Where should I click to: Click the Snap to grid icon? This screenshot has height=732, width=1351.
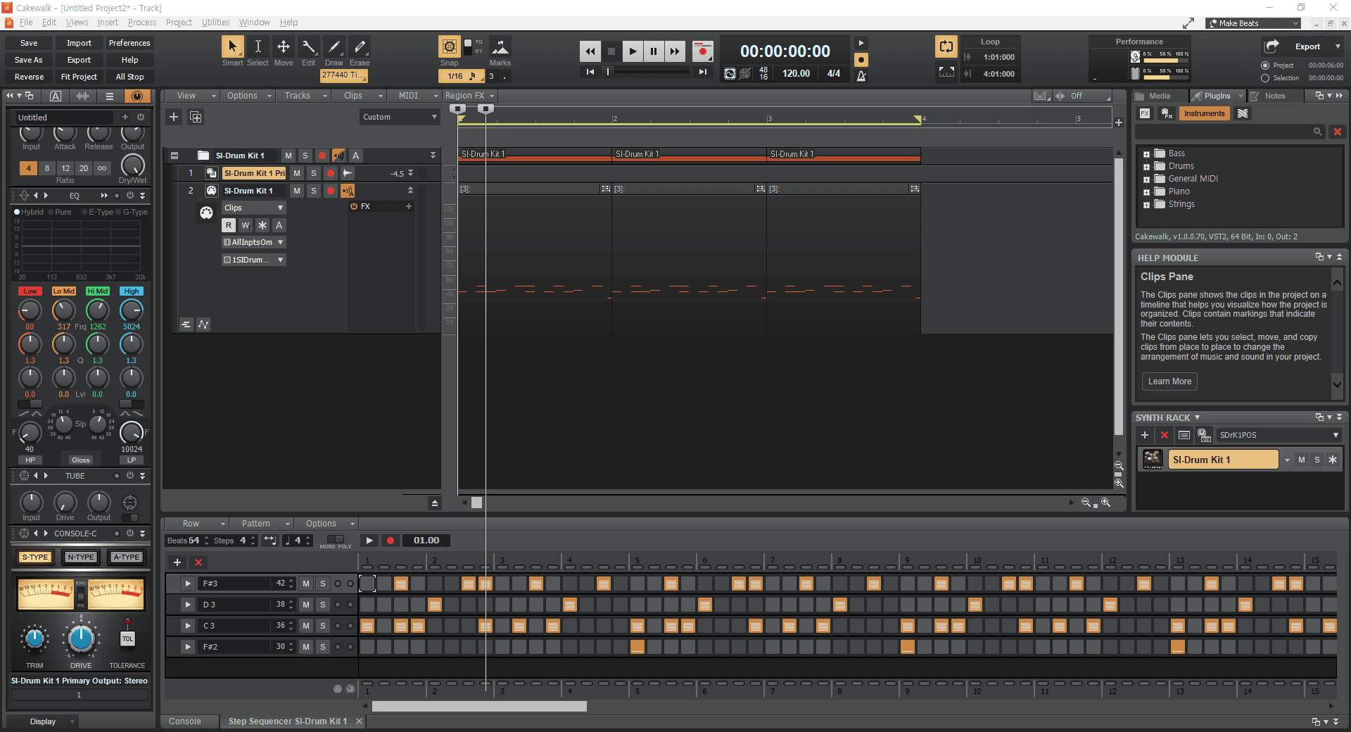tap(449, 47)
